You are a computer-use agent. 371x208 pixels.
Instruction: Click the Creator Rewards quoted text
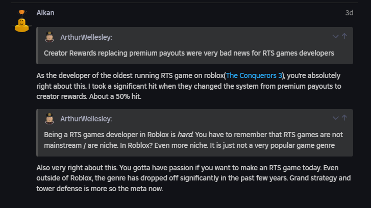pyautogui.click(x=189, y=53)
